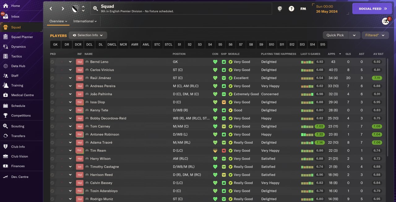Open the Schedule calendar icon
The width and height of the screenshot is (396, 202).
6,106
